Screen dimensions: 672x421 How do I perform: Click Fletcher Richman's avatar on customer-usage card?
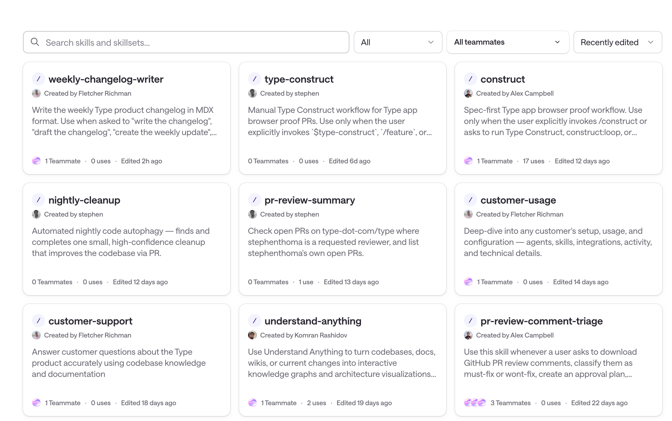(468, 214)
